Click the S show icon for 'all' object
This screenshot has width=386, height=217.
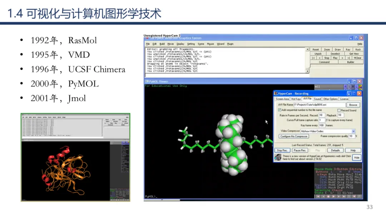pyautogui.click(x=349, y=86)
